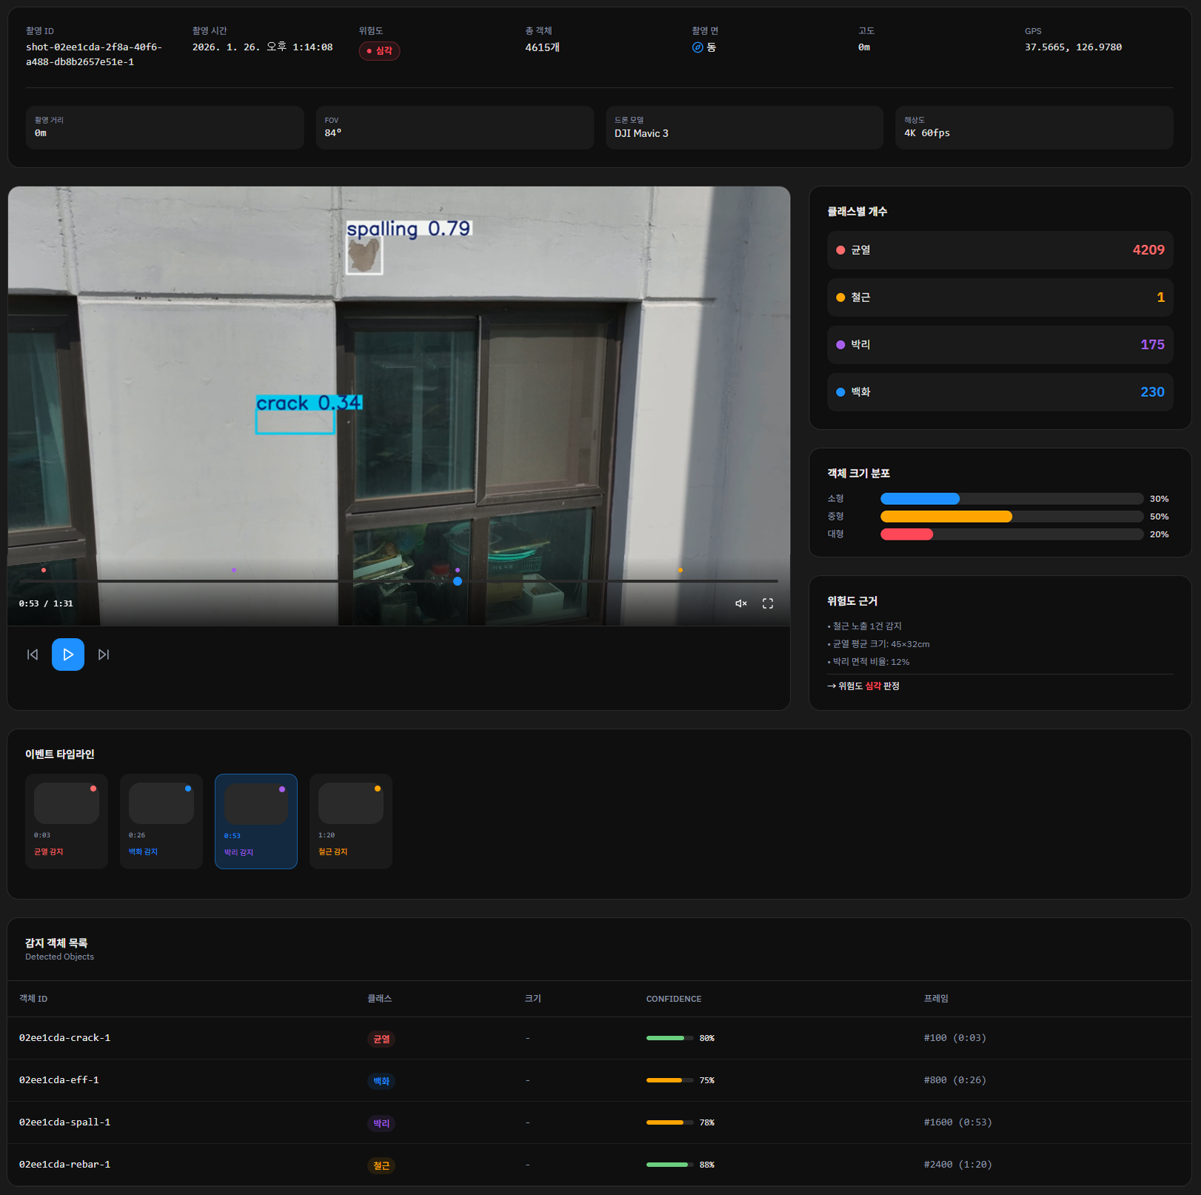
Task: Skip to the next event
Action: [104, 655]
